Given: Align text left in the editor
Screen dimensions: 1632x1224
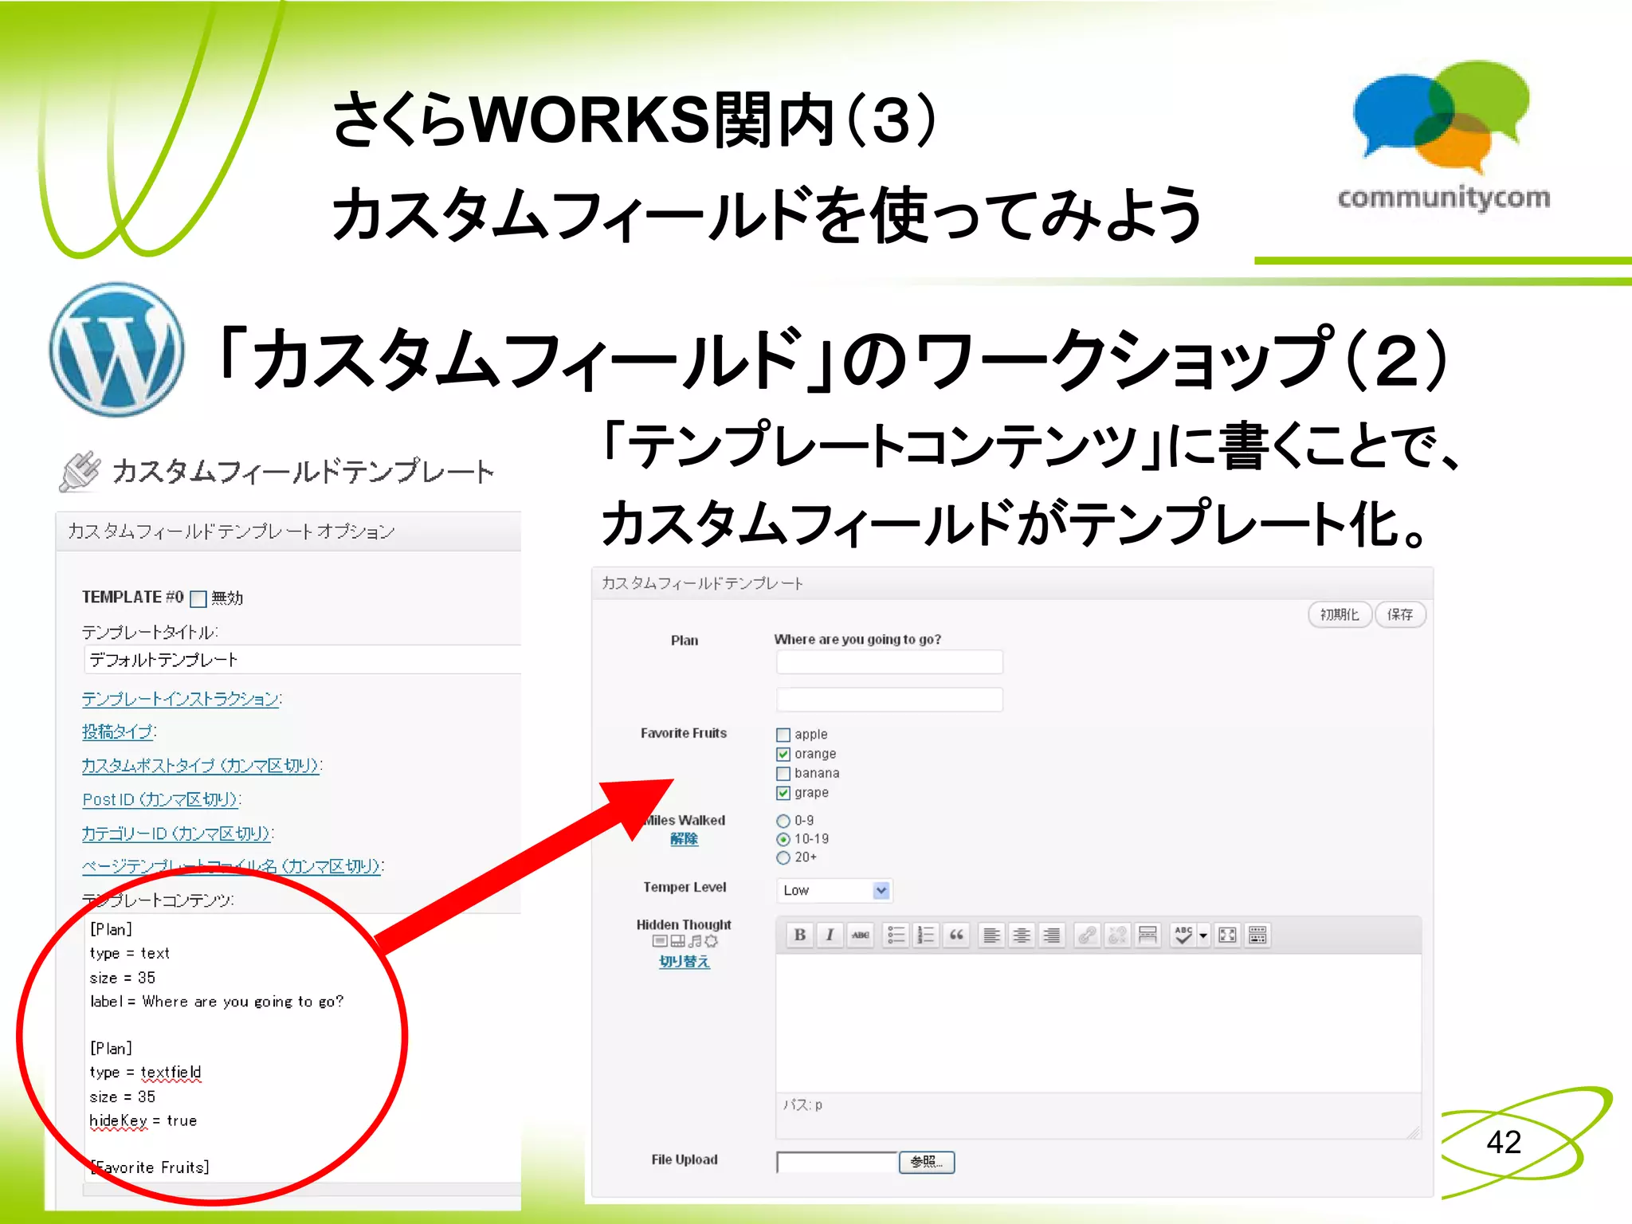Looking at the screenshot, I should click(991, 935).
